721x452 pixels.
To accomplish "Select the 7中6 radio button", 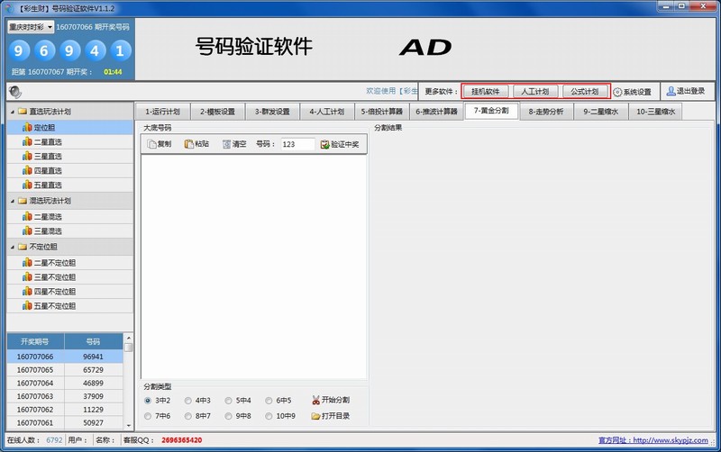I will (x=149, y=416).
